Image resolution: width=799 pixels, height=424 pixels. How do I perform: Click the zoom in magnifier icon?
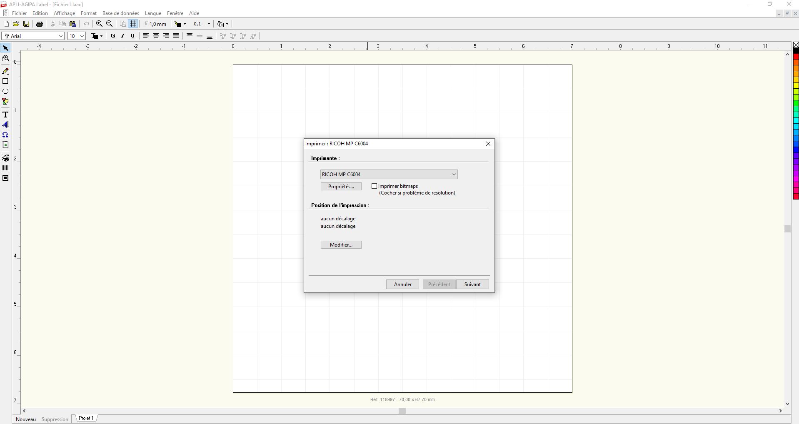point(99,24)
